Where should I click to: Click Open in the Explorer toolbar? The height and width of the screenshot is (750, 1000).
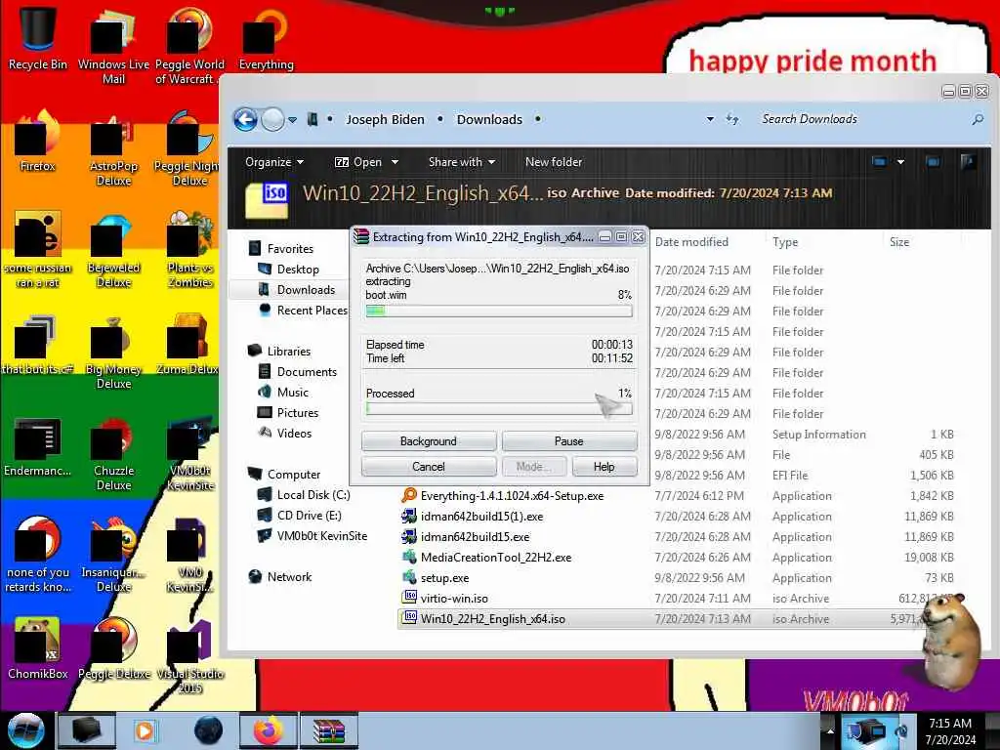click(x=359, y=162)
